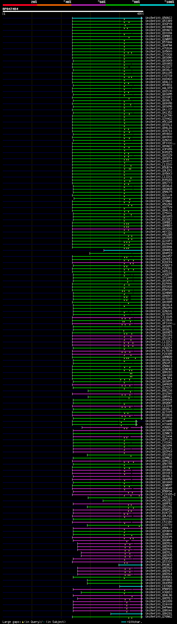Viewport: 177px width, 624px height.
Task: Select the UniRef100_Q9ARE9 label
Action: pyautogui.click(x=159, y=250)
